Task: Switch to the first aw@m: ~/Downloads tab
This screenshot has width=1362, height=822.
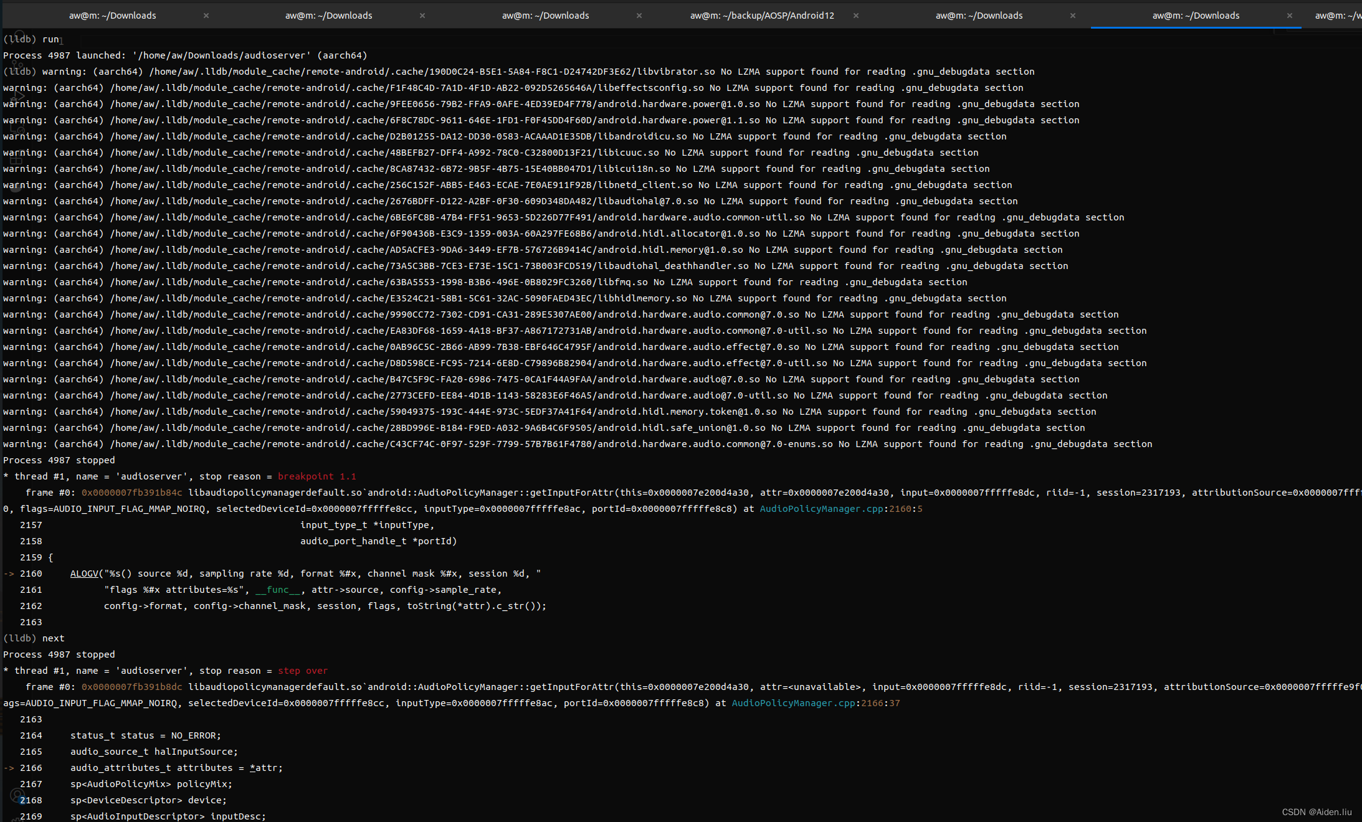Action: pyautogui.click(x=113, y=16)
